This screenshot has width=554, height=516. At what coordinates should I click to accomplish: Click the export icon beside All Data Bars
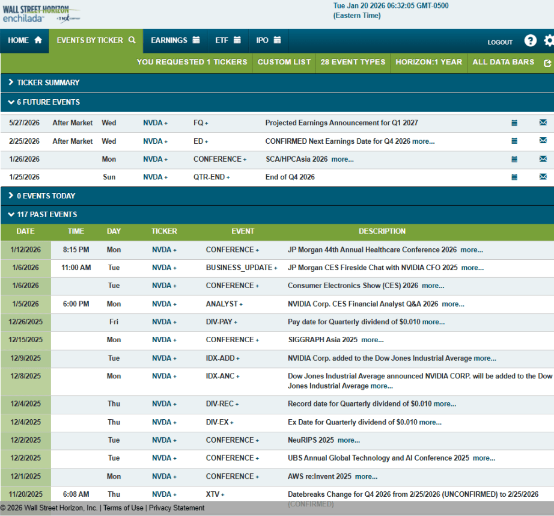(547, 63)
